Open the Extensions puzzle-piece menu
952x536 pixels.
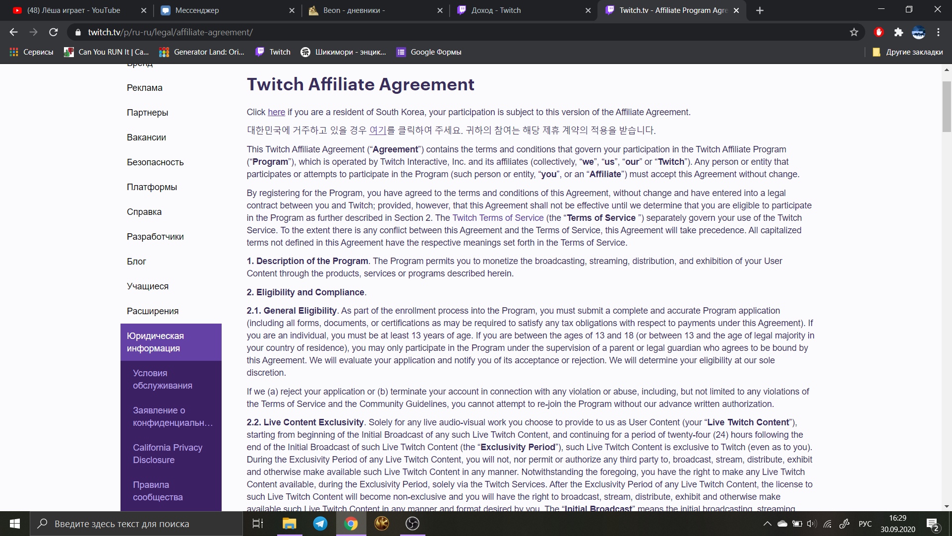pyautogui.click(x=898, y=32)
